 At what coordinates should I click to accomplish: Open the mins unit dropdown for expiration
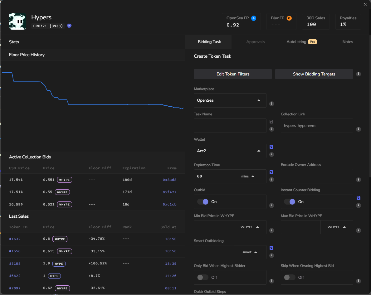click(x=248, y=176)
